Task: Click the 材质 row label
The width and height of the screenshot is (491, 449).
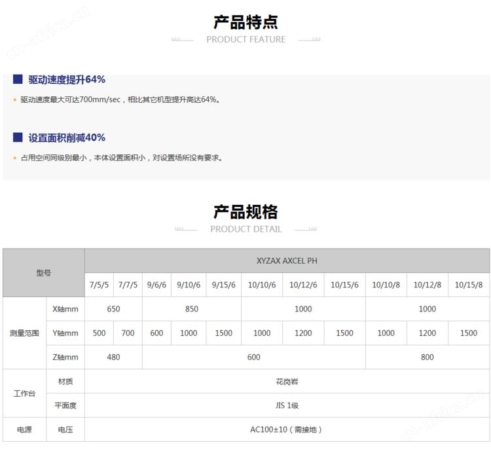Action: pos(65,382)
